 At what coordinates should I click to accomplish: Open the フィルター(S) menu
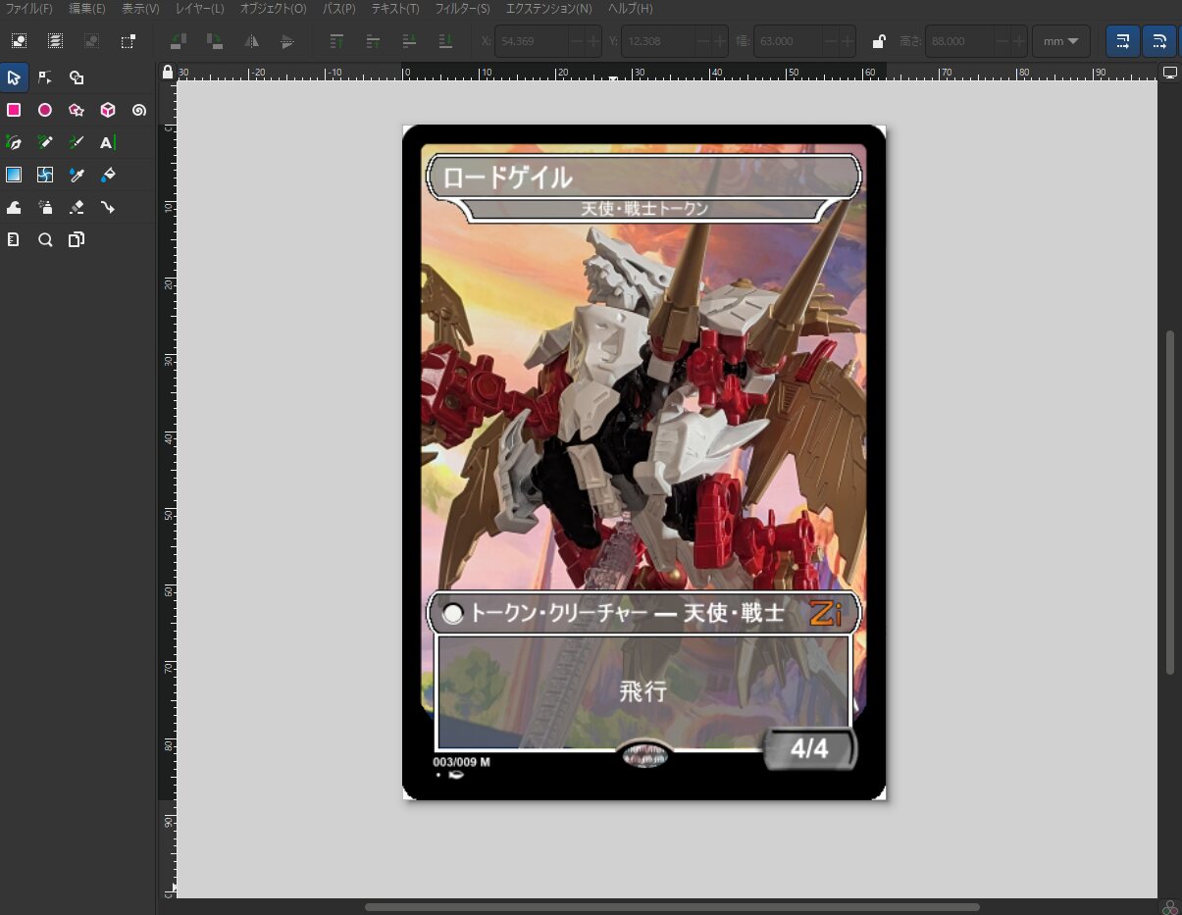[x=462, y=9]
